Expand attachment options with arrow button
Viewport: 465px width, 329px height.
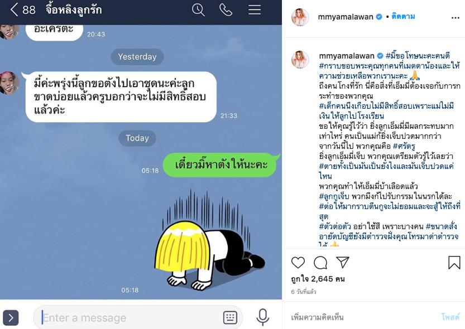[11, 318]
